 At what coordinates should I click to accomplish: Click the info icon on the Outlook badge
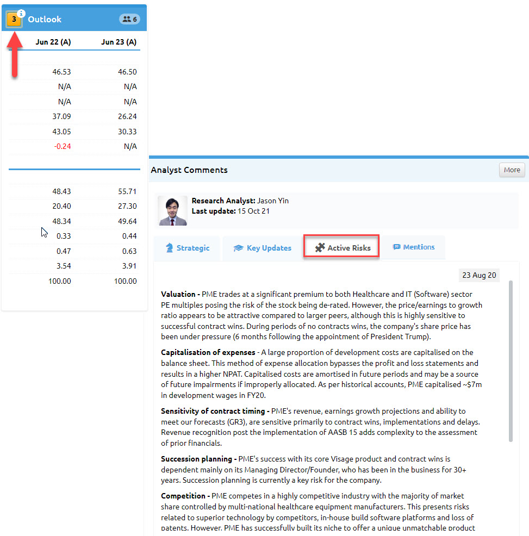pyautogui.click(x=21, y=13)
